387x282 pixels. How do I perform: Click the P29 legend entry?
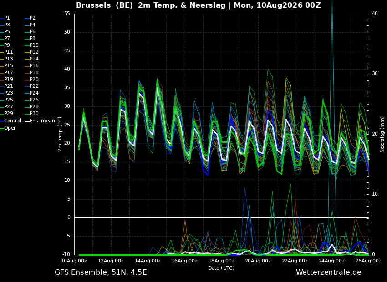[x=6, y=113]
